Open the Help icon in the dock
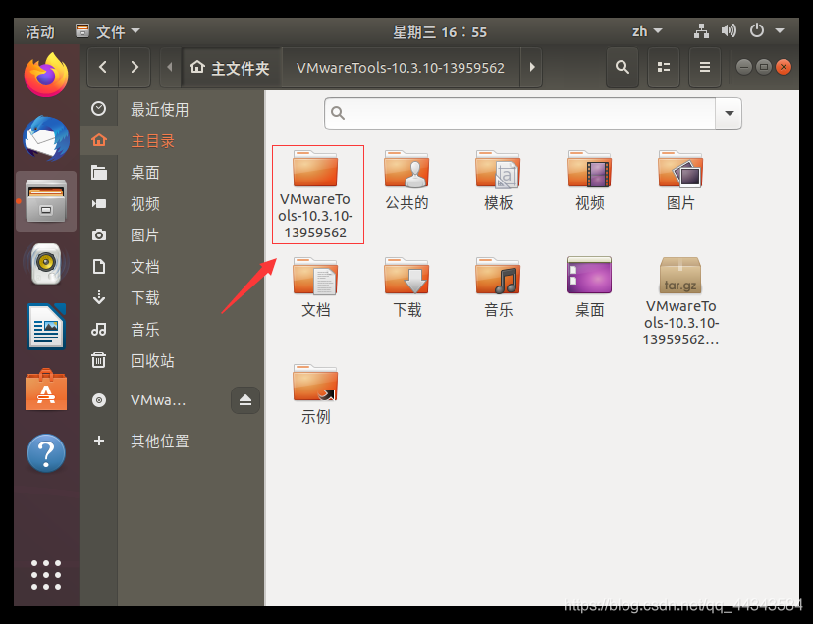The image size is (813, 624). 46,453
